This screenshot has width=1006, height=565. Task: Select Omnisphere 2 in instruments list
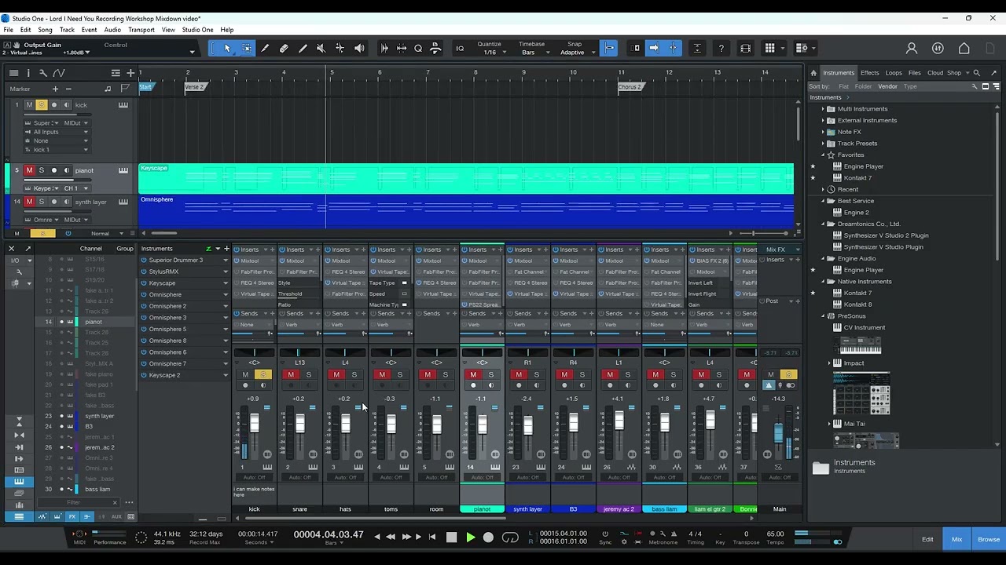point(167,306)
